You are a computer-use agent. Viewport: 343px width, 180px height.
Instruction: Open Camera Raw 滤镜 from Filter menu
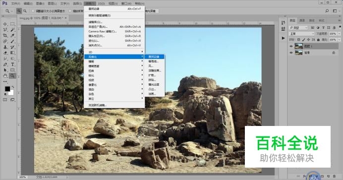pos(114,31)
